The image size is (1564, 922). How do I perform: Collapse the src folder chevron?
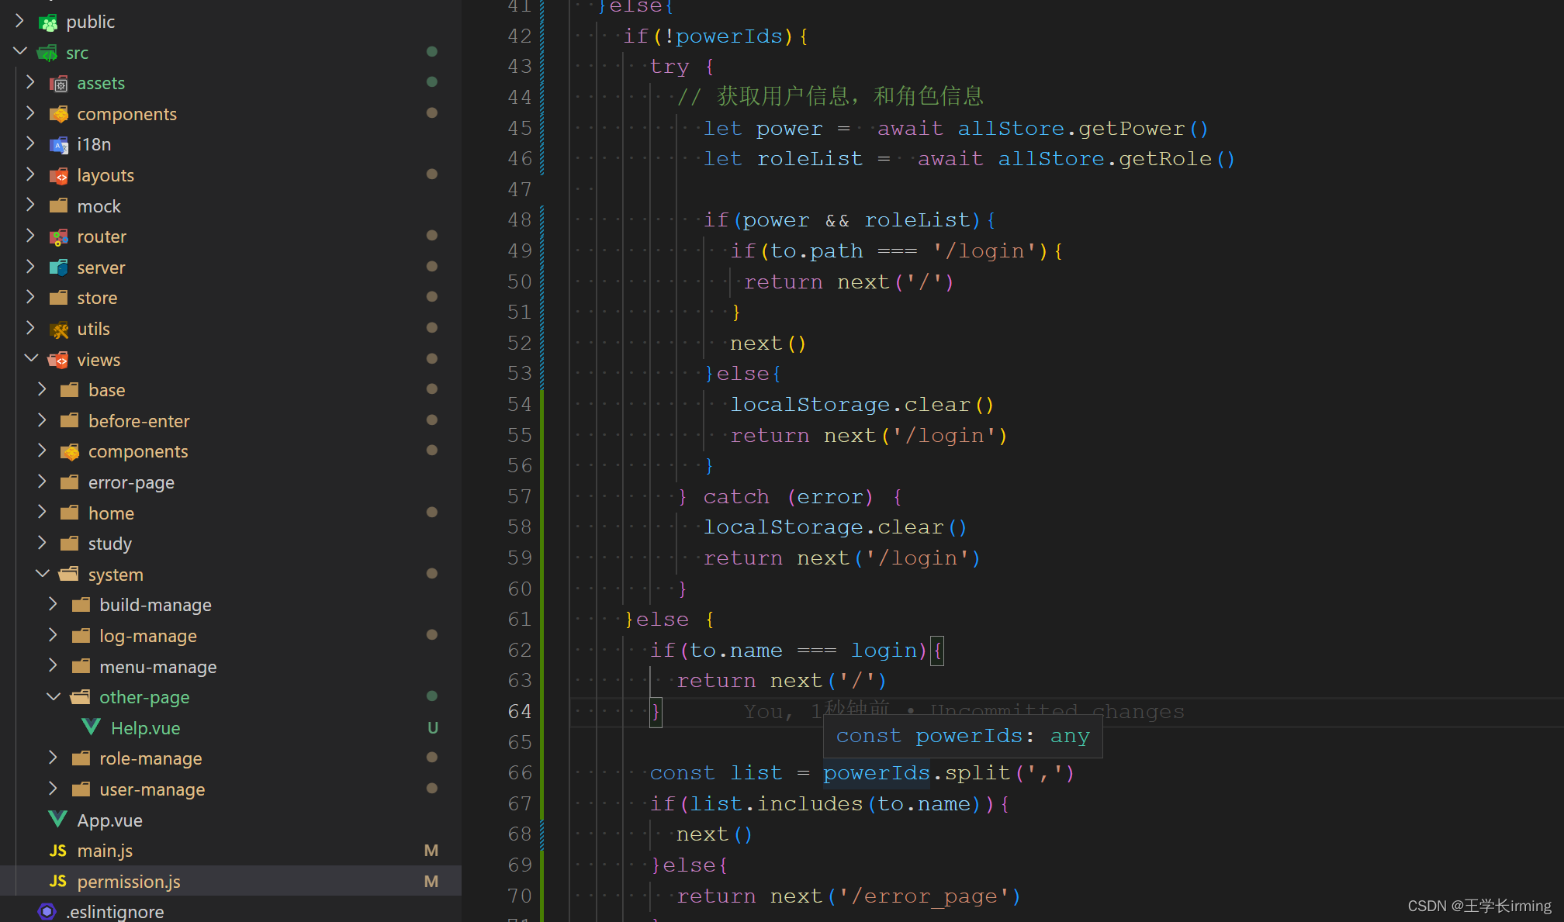20,52
